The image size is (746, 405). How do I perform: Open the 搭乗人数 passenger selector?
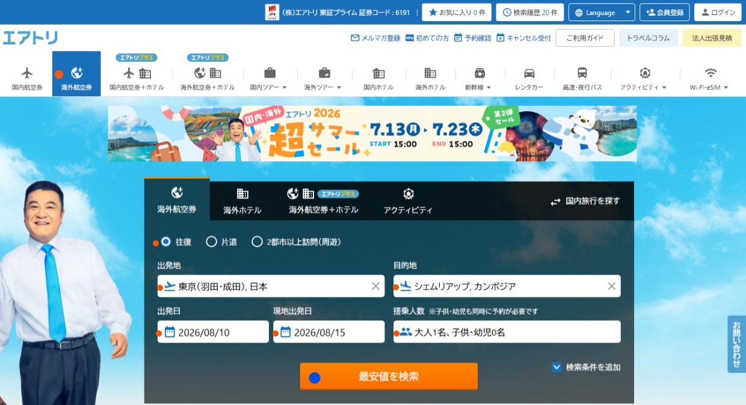click(x=507, y=332)
